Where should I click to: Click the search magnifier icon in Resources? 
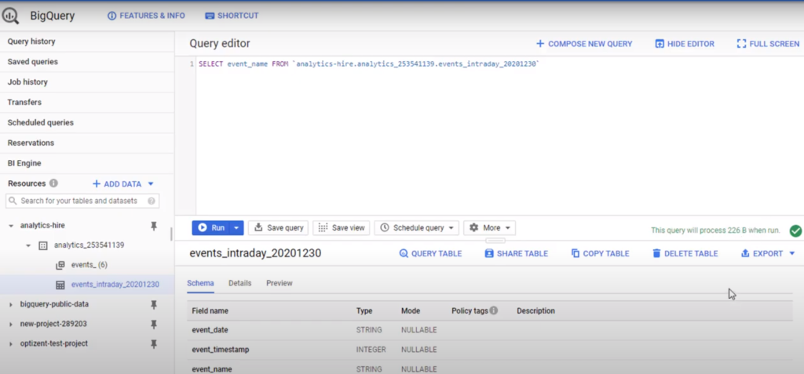click(13, 202)
